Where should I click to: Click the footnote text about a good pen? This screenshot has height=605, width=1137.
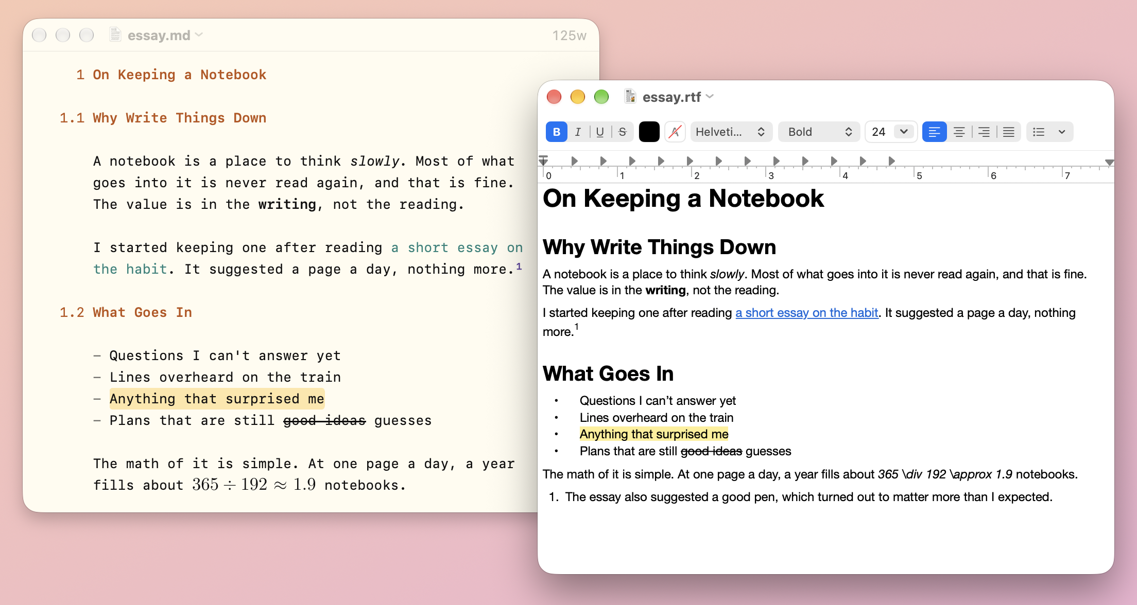(808, 497)
